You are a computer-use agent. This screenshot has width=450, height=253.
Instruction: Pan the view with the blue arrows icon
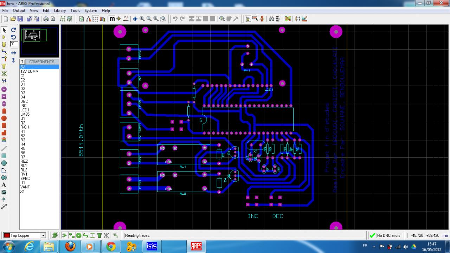click(135, 19)
